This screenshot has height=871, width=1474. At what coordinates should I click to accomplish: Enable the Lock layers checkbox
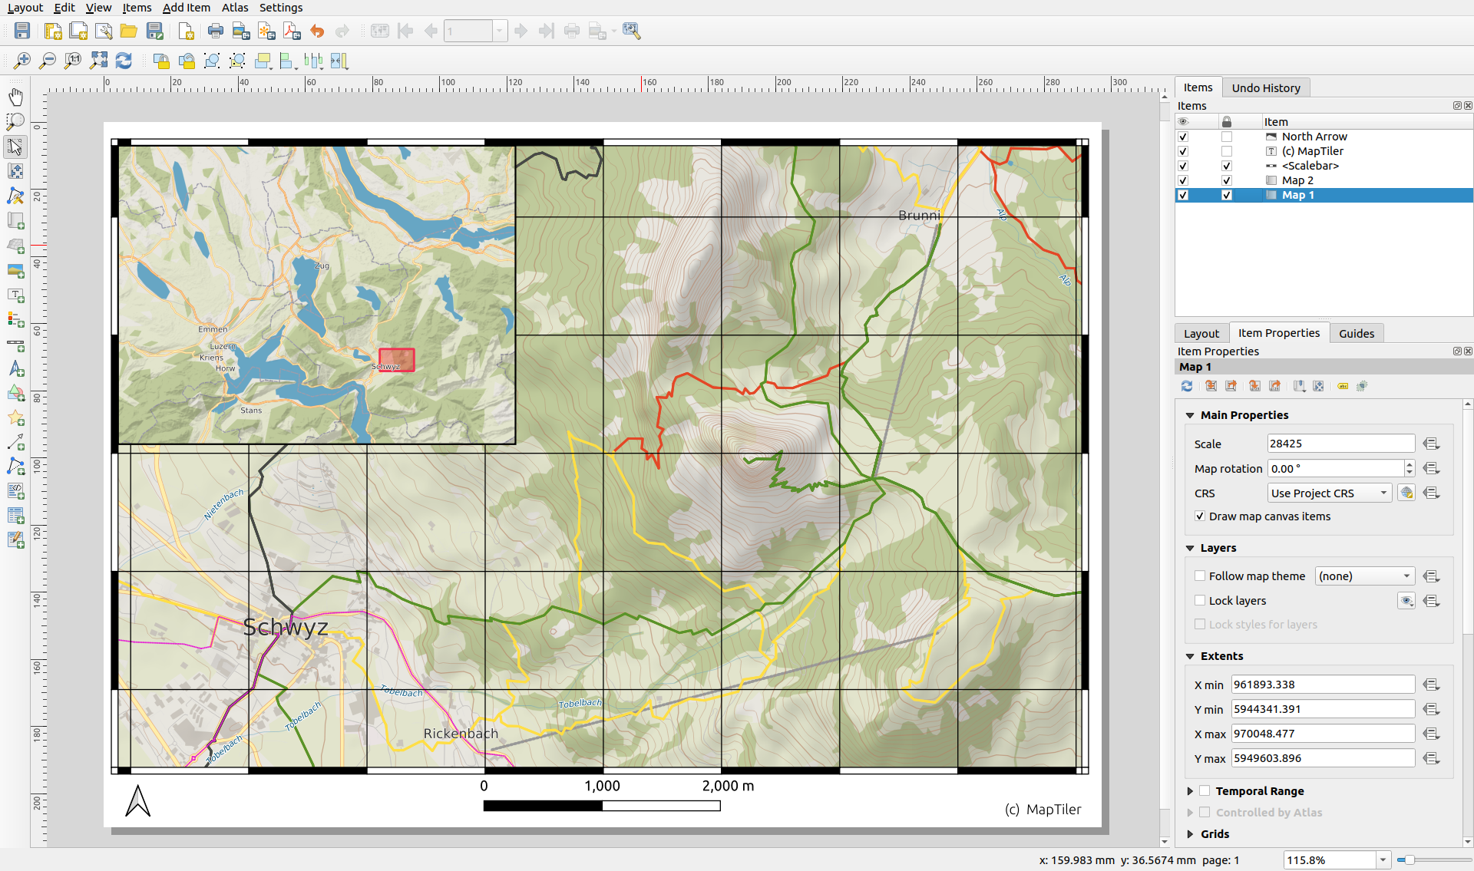pos(1200,601)
